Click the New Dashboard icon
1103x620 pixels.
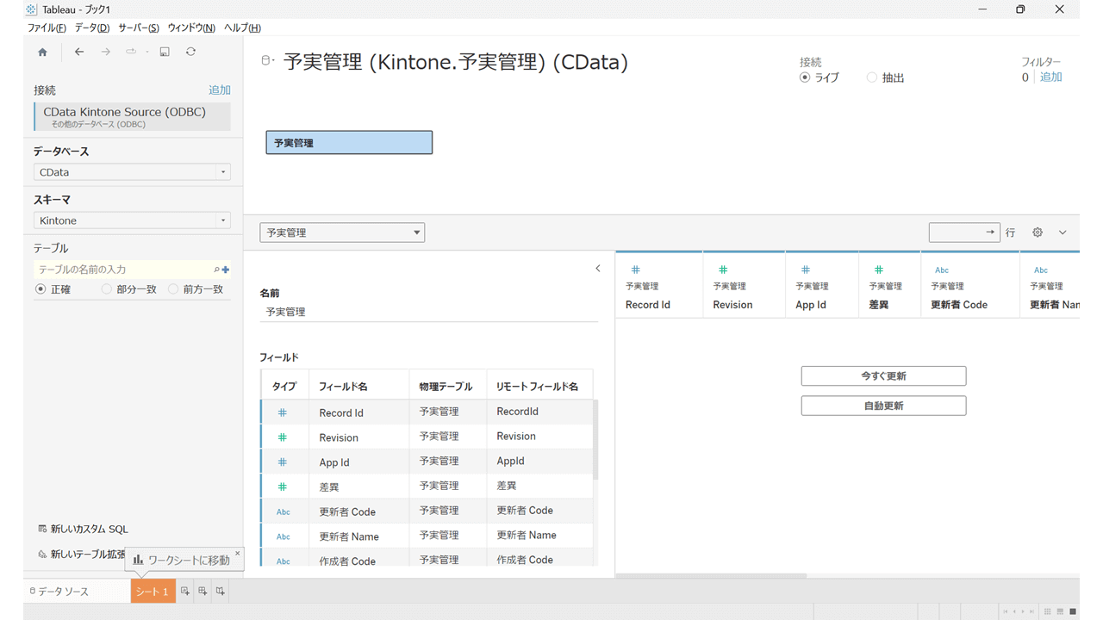click(x=203, y=591)
